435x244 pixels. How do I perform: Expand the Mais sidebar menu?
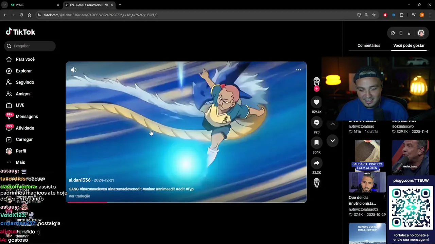tap(16, 162)
